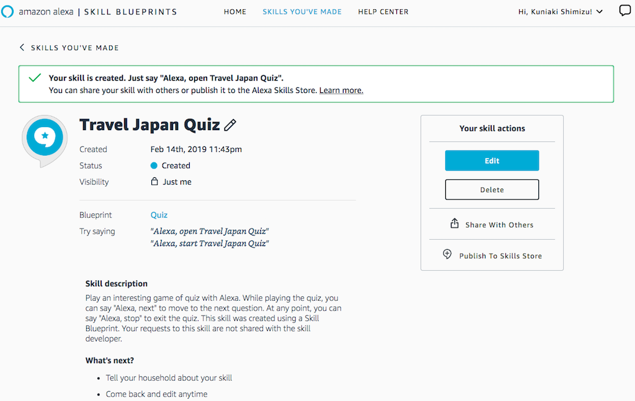Viewport: 635px width, 401px height.
Task: Open the HELP CENTER menu item
Action: 383,12
